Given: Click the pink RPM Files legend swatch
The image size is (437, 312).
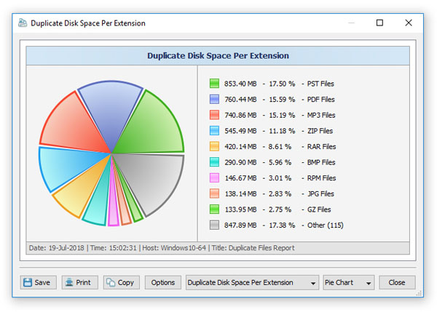Looking at the screenshot, I should tap(214, 178).
